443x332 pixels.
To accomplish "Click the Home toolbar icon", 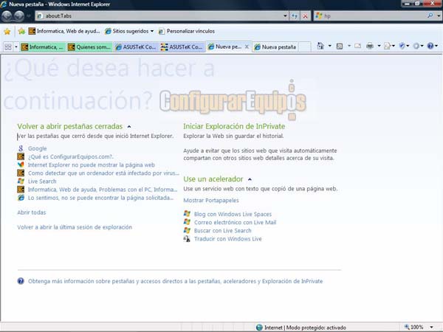I will coord(320,46).
